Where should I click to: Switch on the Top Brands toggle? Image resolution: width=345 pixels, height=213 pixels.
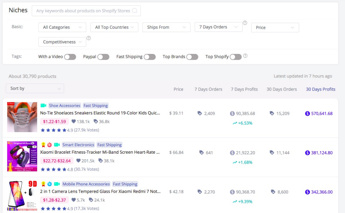[x=192, y=57]
